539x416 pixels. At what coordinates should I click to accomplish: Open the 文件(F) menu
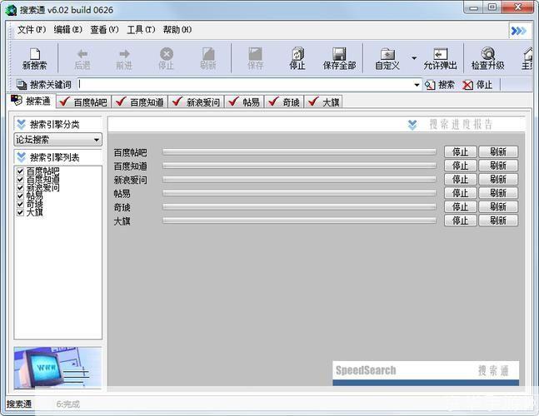32,30
